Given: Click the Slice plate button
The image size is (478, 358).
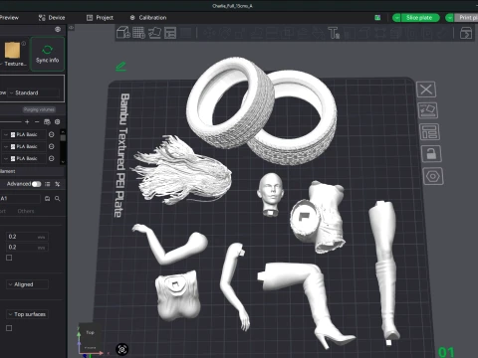Looking at the screenshot, I should [x=419, y=18].
